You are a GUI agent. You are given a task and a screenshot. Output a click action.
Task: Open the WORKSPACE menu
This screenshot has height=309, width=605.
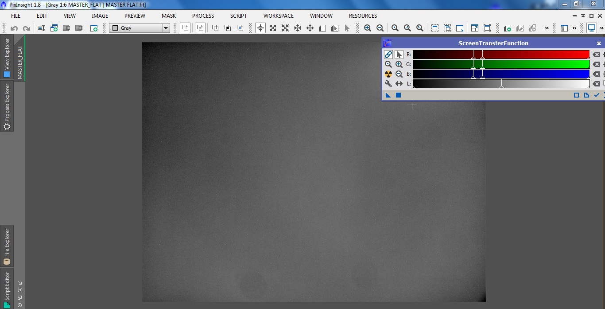(x=279, y=16)
